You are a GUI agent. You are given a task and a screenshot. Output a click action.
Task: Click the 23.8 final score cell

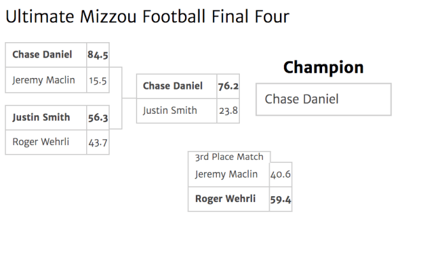pos(228,111)
